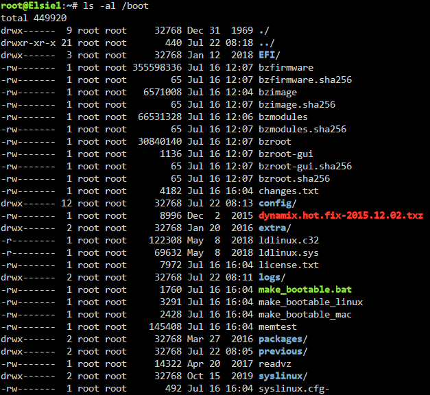
Task: Click the 'config/' directory name
Action: point(278,203)
